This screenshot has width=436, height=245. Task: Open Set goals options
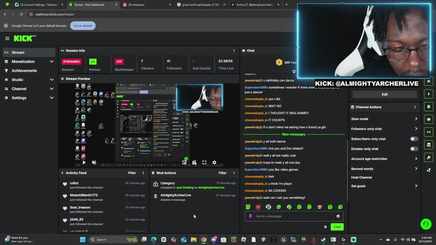[x=384, y=186]
